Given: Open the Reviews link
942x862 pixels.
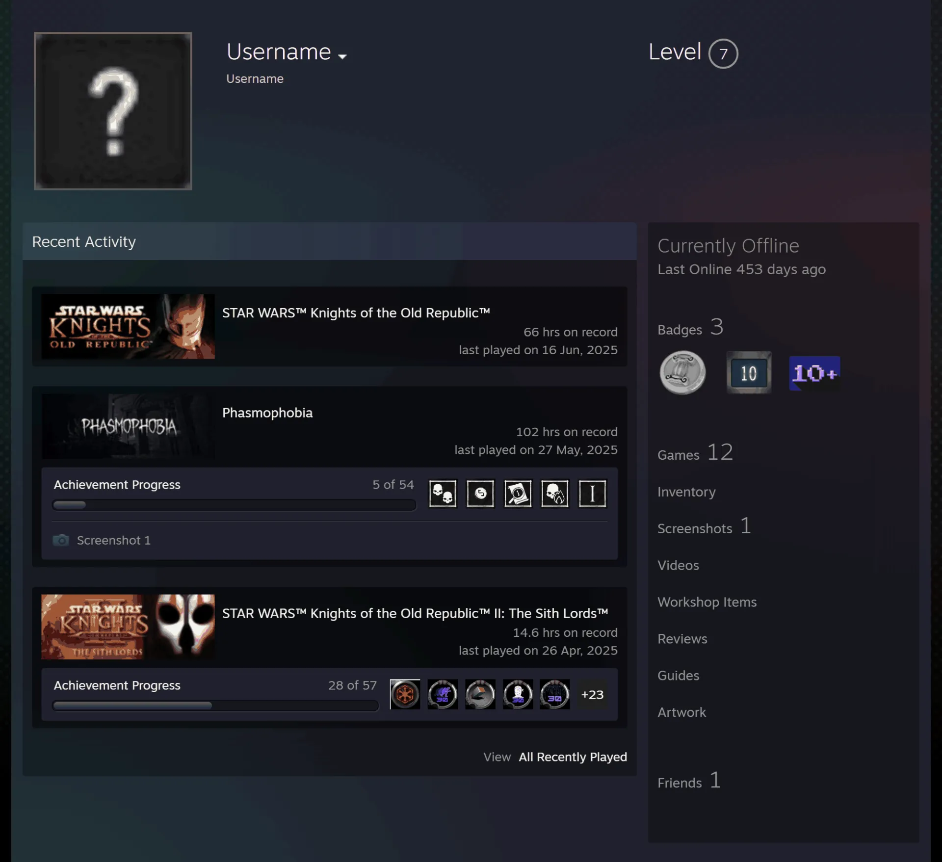Looking at the screenshot, I should point(682,639).
